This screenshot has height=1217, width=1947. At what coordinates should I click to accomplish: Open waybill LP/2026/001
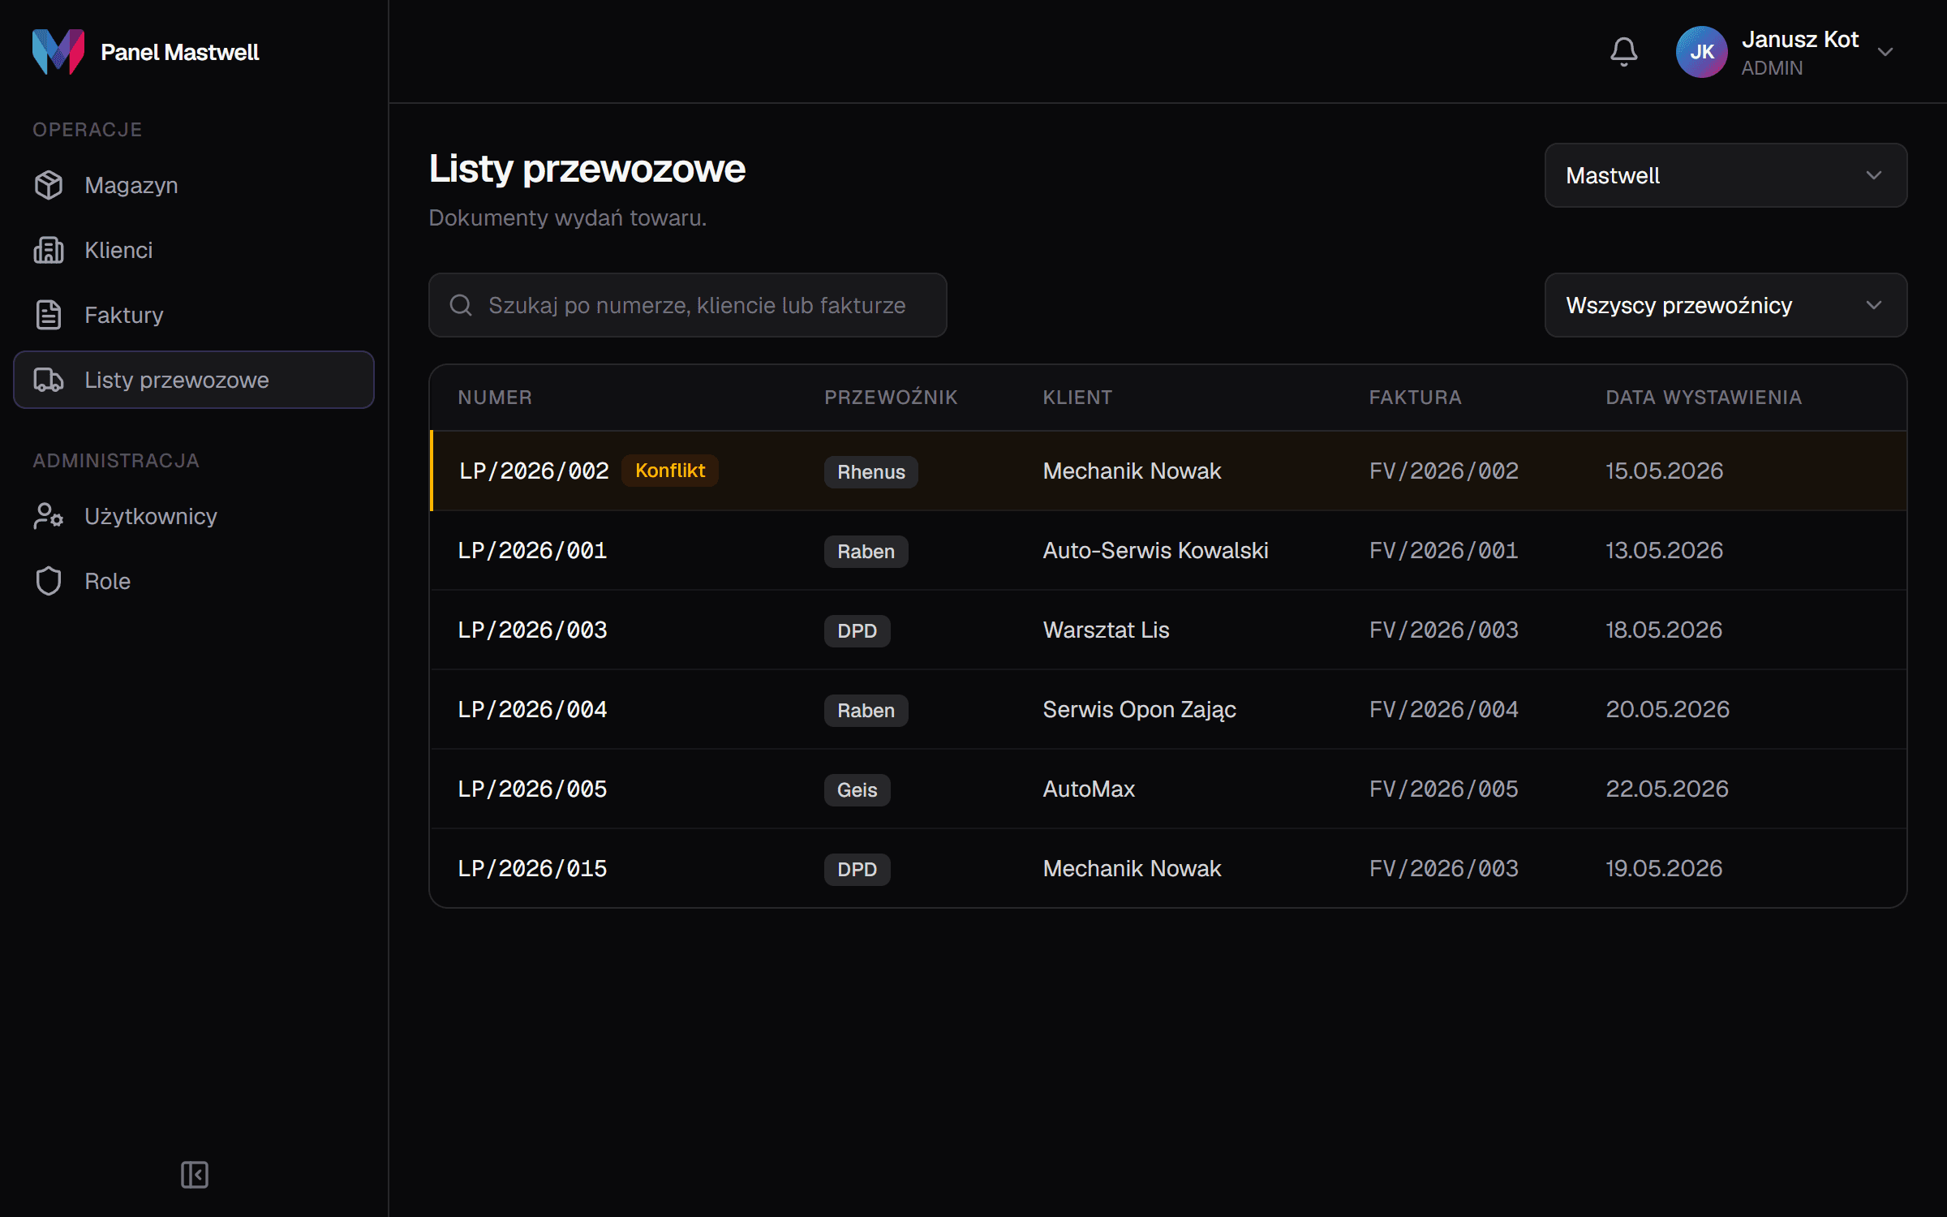tap(532, 551)
